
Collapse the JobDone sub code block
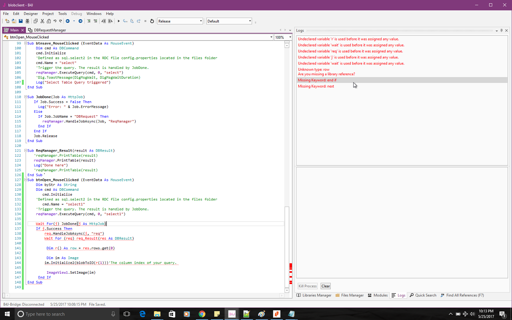click(x=26, y=97)
